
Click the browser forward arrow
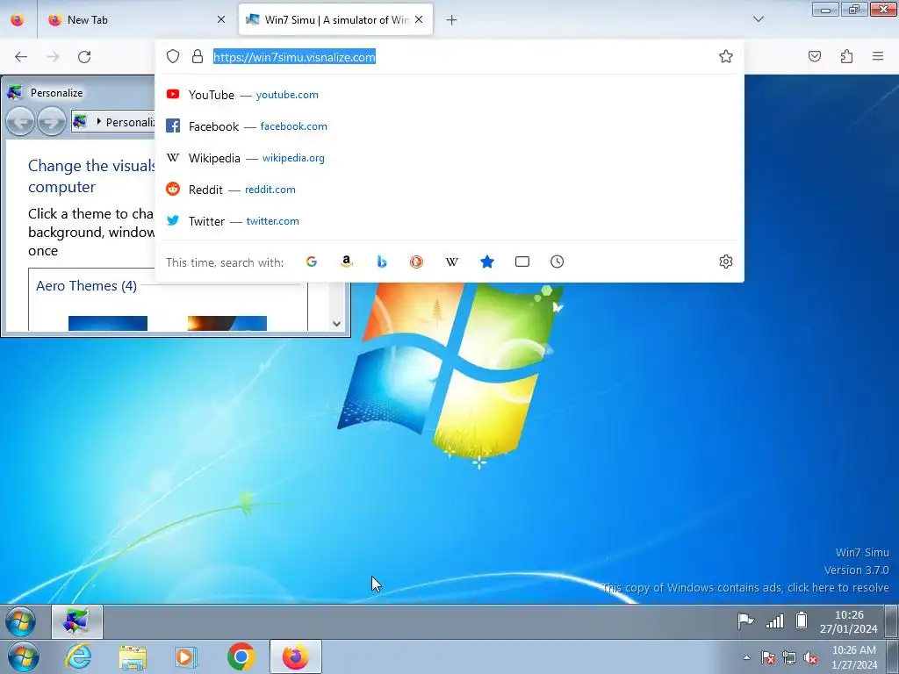[53, 57]
